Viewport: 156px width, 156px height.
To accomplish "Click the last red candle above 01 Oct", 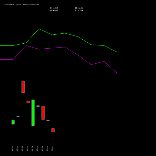I will point(53,130).
